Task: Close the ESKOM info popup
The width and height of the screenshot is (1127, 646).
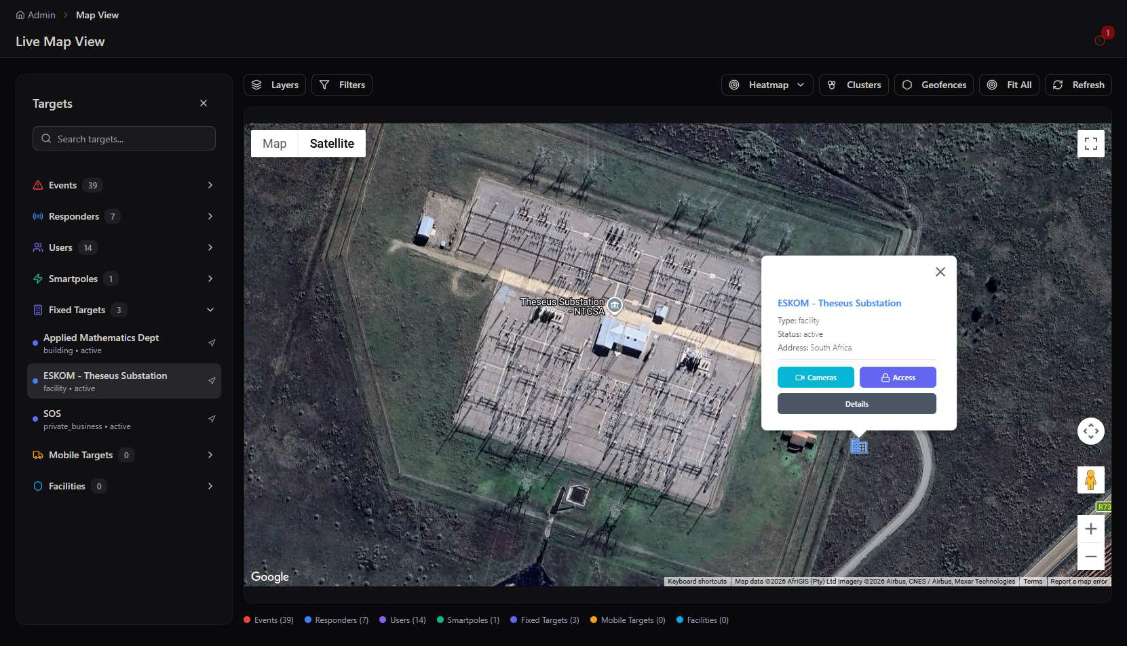Action: [940, 272]
